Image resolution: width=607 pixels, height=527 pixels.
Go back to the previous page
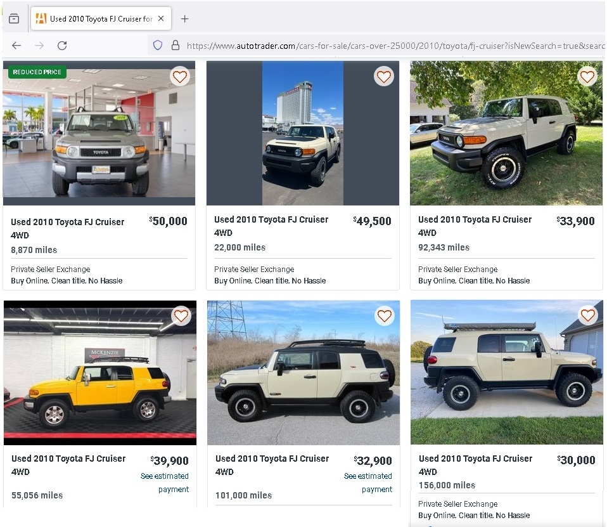(16, 46)
